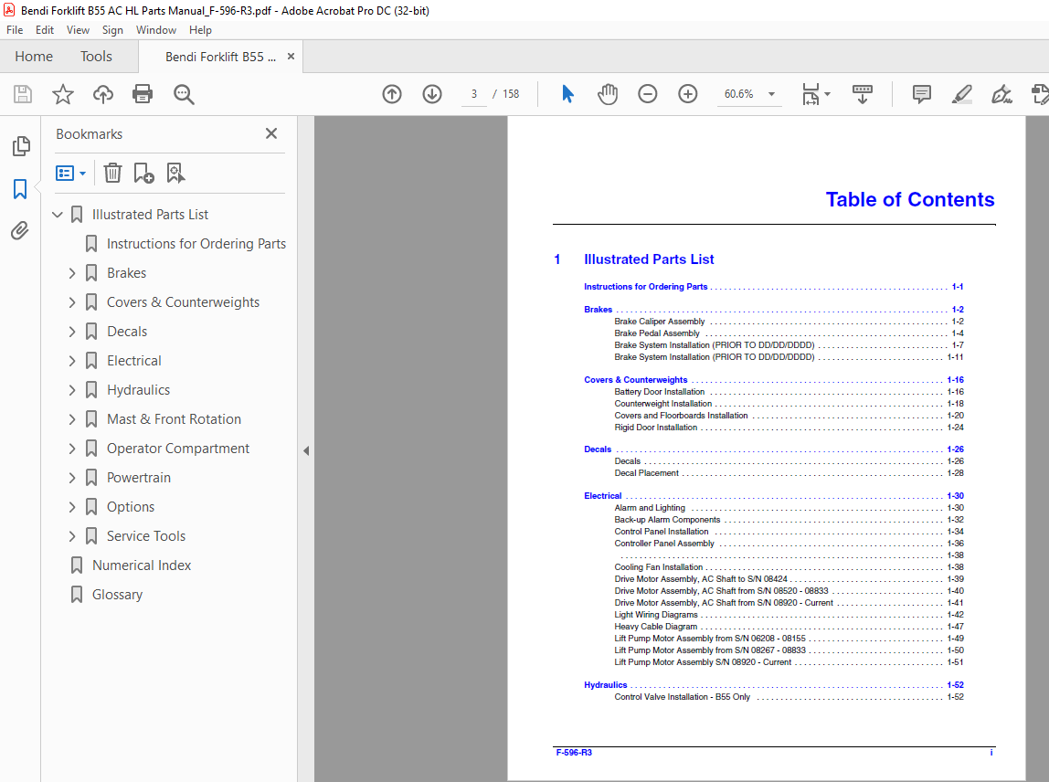The width and height of the screenshot is (1049, 782).
Task: Print the document
Action: coord(143,94)
